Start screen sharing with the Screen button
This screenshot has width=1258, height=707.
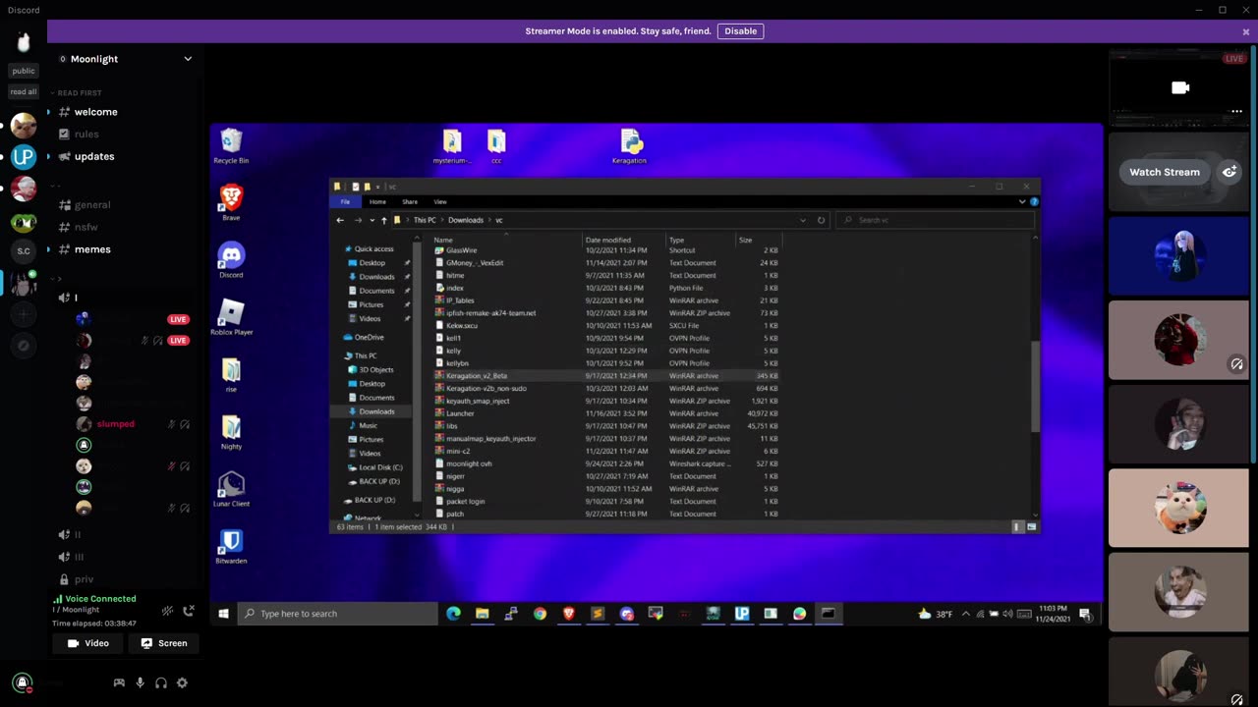click(164, 643)
